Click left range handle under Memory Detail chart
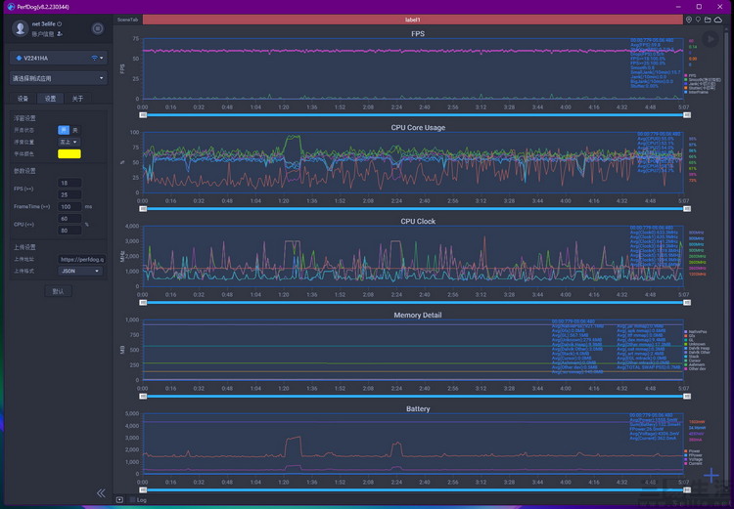Viewport: 734px width, 509px height. pos(143,397)
